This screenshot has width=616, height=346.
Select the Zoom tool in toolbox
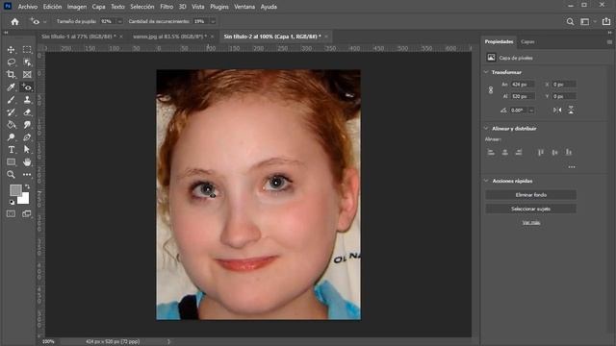click(11, 175)
